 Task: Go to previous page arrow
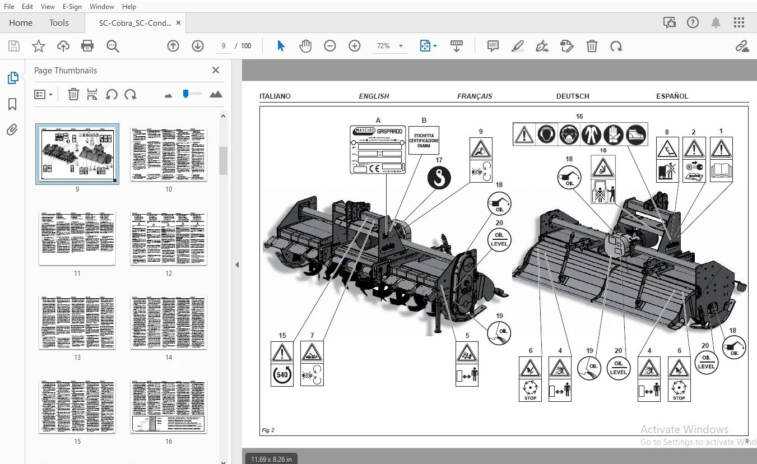[173, 46]
